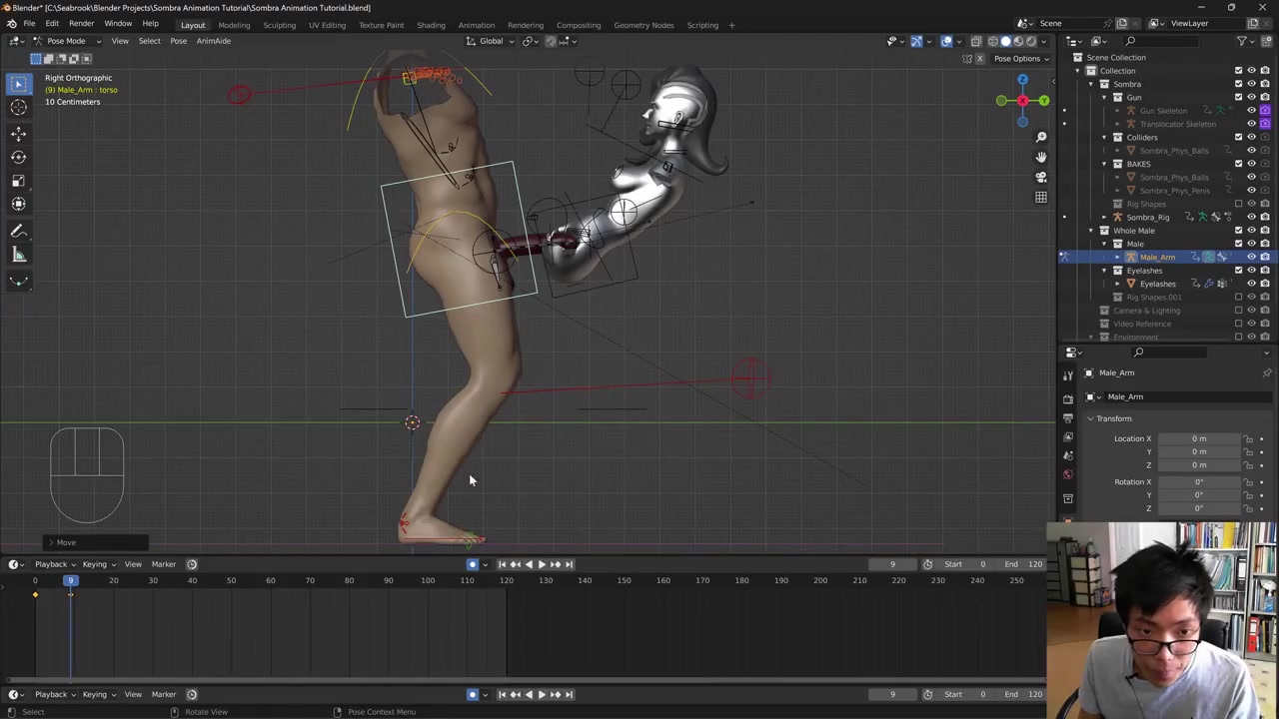Switch to the Animation workspace tab
The width and height of the screenshot is (1279, 719).
[x=476, y=25]
